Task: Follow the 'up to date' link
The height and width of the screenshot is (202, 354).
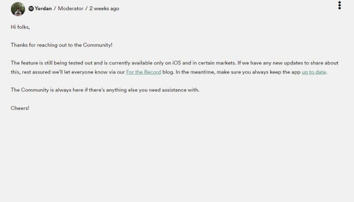Action: pos(314,72)
